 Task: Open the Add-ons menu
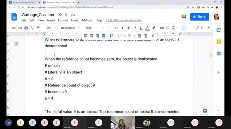point(87,20)
